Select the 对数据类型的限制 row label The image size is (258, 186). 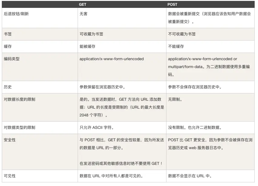pos(19,128)
